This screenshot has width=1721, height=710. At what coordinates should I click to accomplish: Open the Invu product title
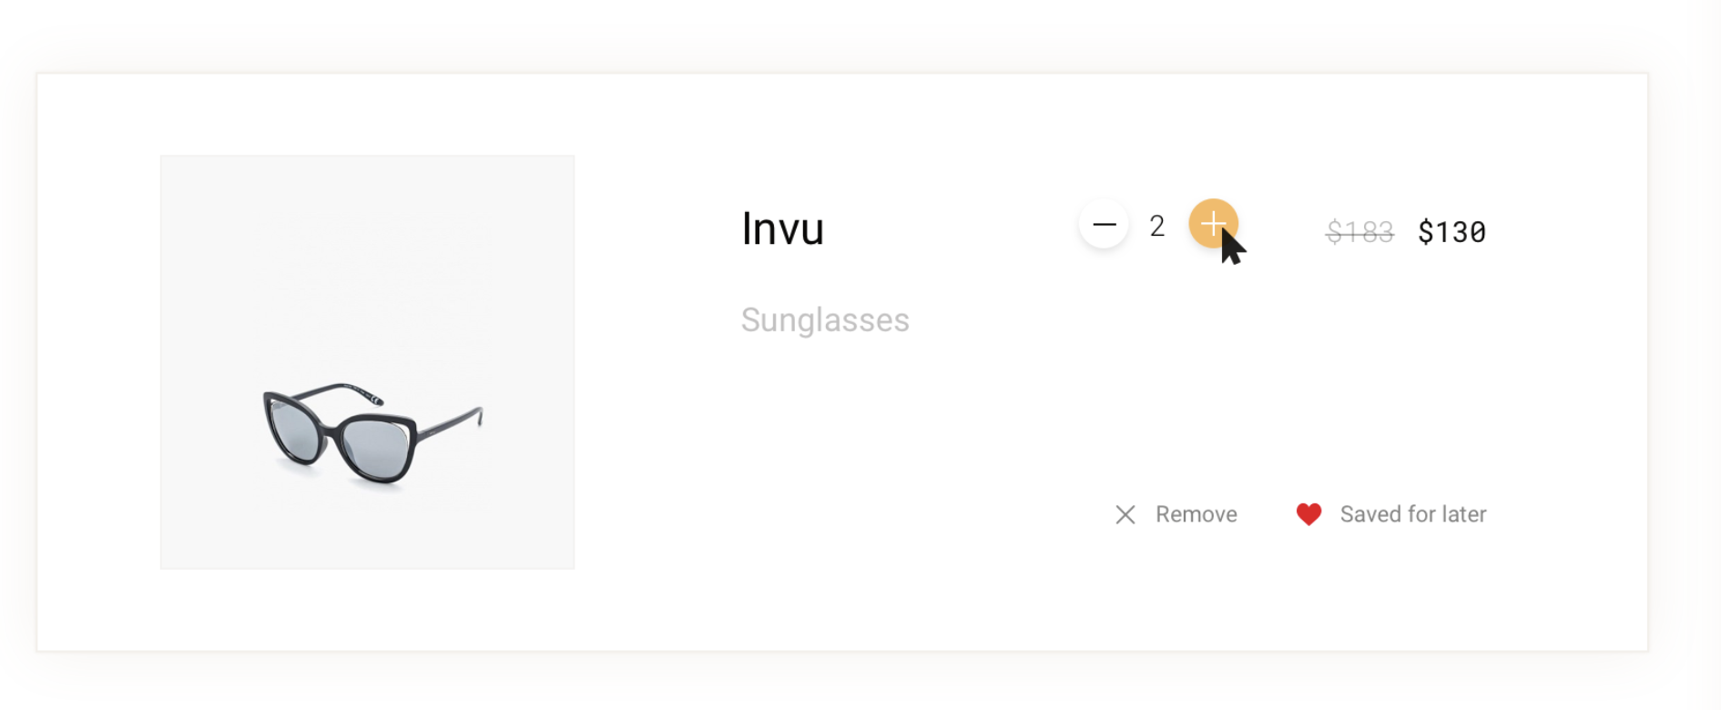[x=782, y=228]
